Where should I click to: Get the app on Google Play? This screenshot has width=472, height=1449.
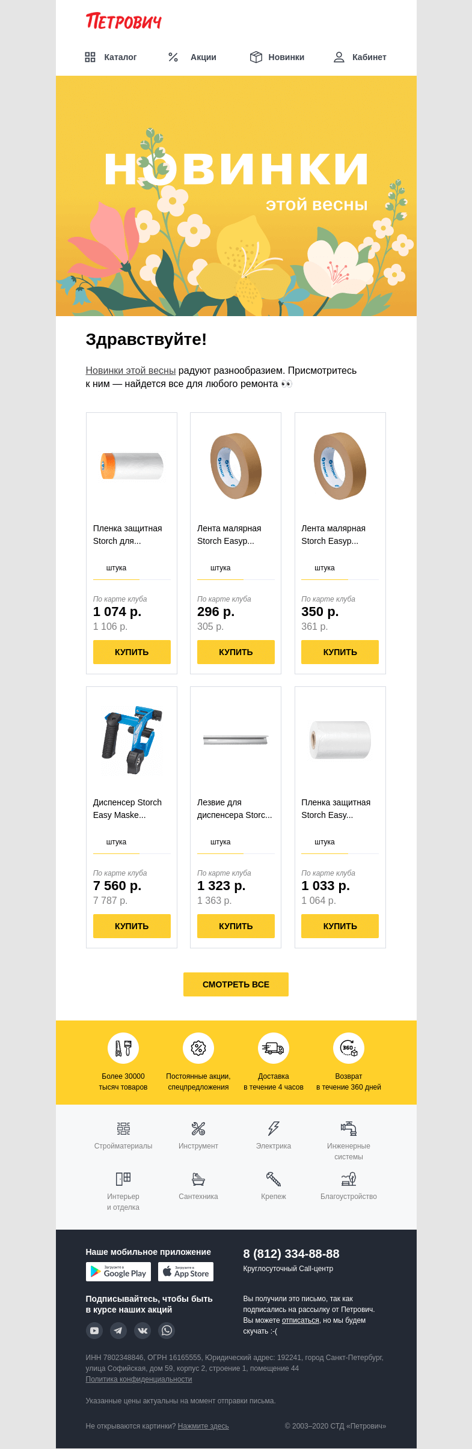click(118, 1272)
